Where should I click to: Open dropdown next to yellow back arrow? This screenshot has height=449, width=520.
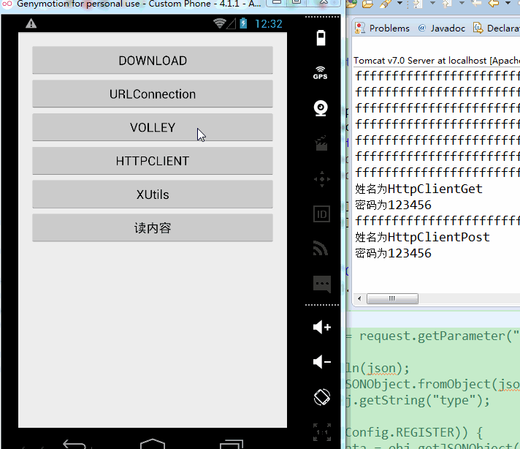tap(508, 4)
